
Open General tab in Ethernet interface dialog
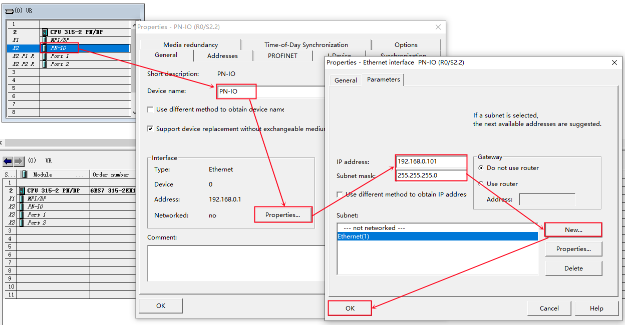point(346,80)
